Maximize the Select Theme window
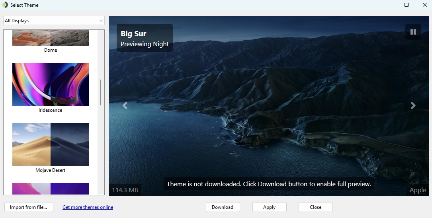Image resolution: width=432 pixels, height=218 pixels. [x=407, y=5]
